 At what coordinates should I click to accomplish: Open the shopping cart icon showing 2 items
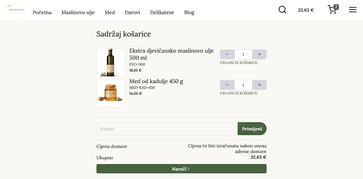(332, 10)
